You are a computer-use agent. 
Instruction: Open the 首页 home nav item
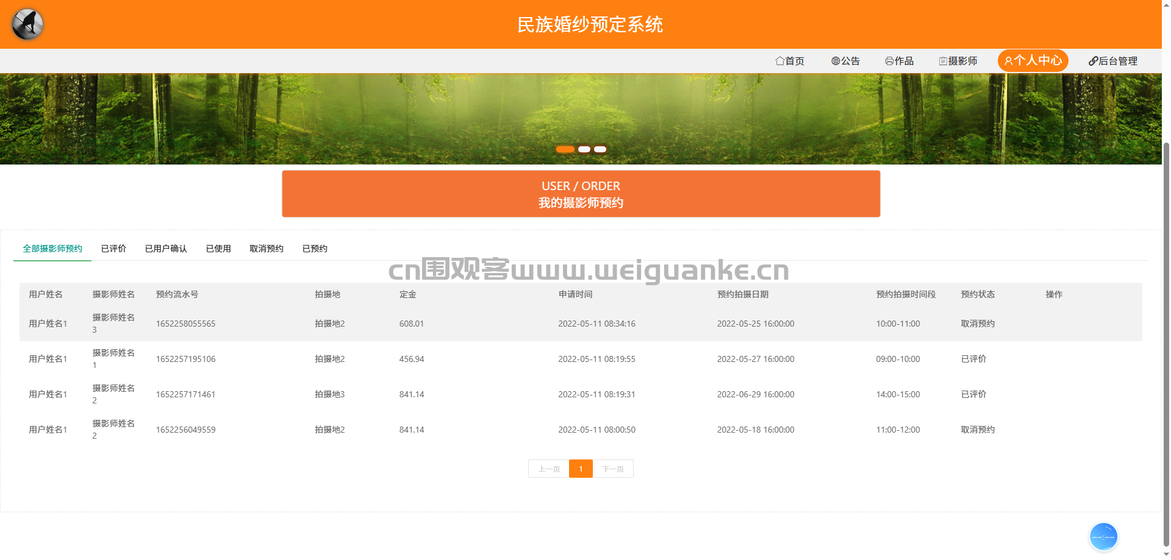pos(790,61)
